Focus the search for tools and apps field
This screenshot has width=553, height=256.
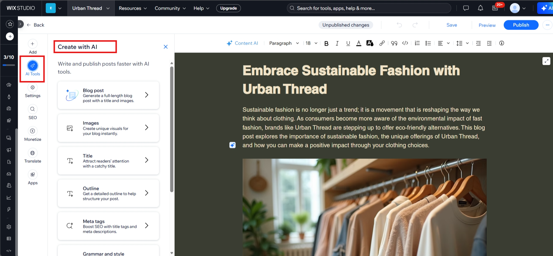click(x=369, y=8)
